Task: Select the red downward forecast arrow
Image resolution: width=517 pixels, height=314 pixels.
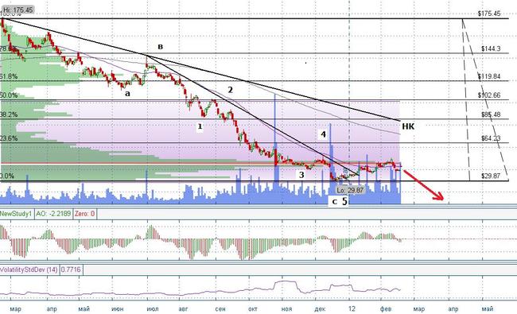Action: pos(423,184)
